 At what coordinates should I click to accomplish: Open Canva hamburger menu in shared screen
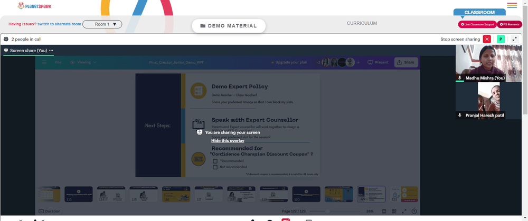(x=44, y=62)
